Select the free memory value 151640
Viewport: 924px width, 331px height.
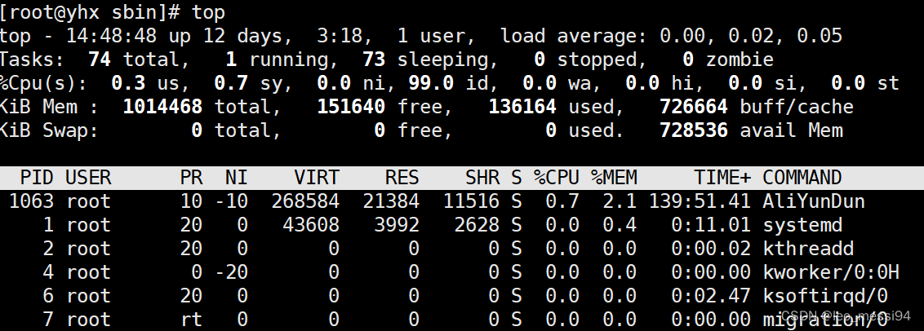351,107
